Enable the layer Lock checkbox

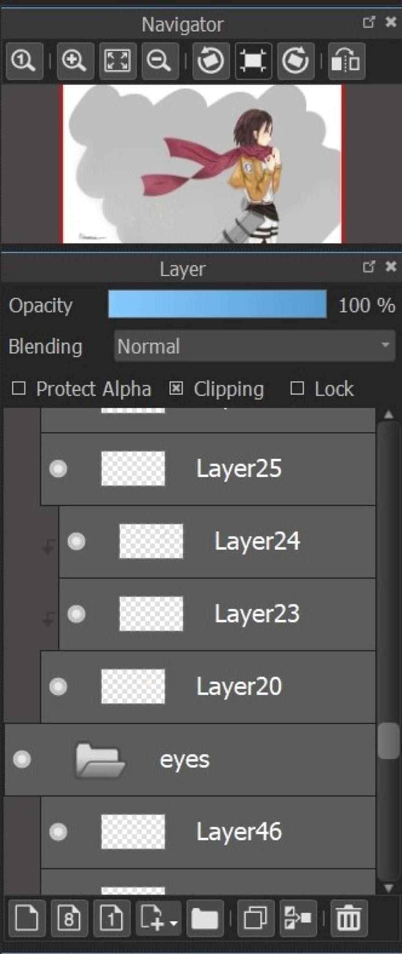tap(297, 389)
